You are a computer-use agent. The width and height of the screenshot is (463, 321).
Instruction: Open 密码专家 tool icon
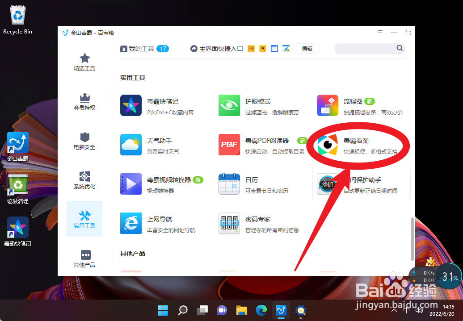point(229,223)
